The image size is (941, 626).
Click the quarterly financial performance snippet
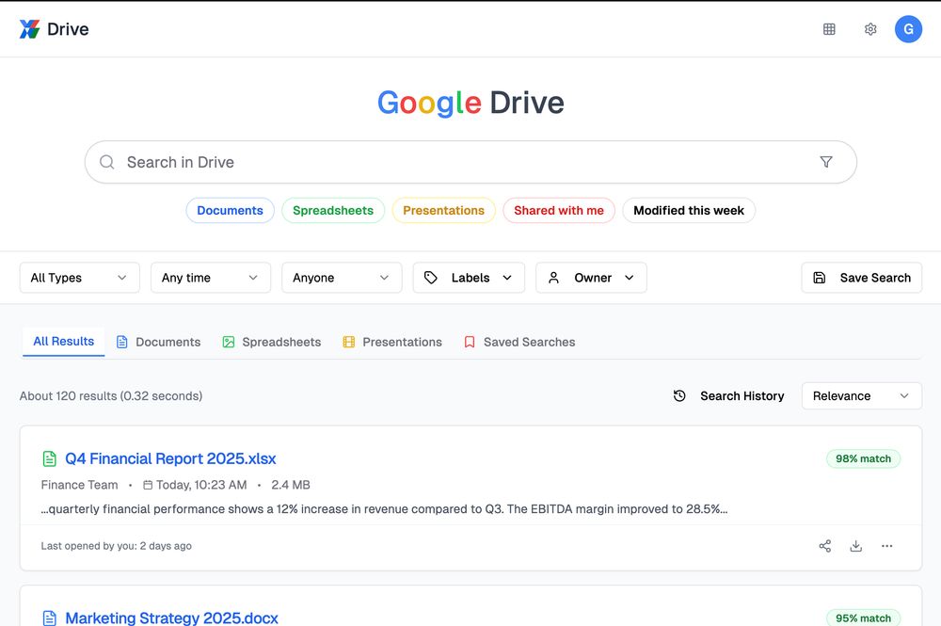click(x=384, y=509)
